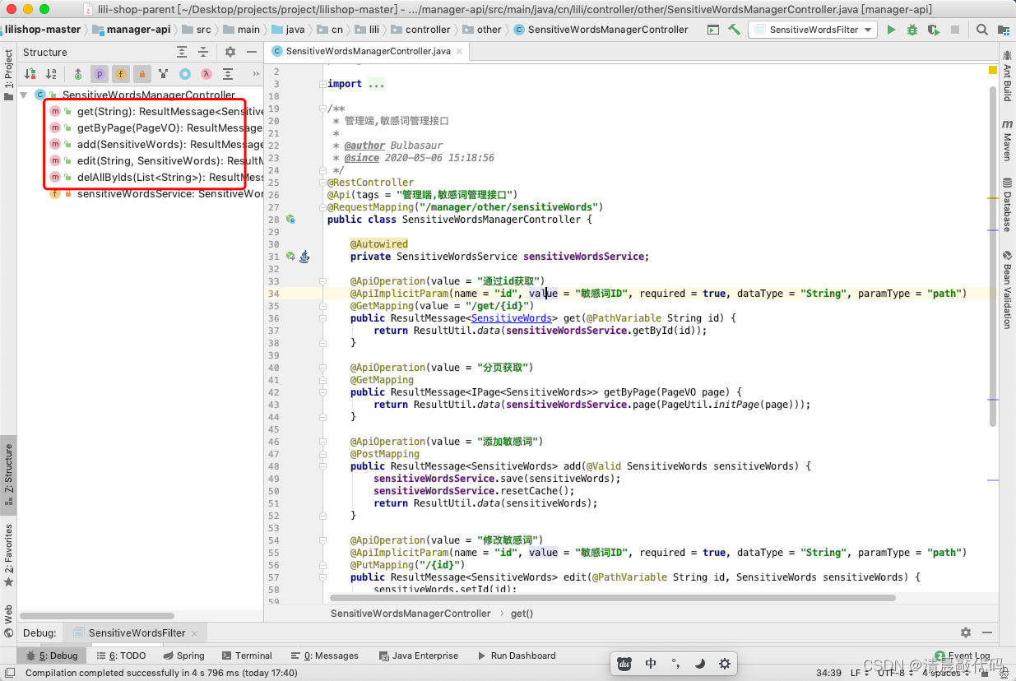Expand all nodes in Structure panel
Screen dimensions: 1016x681
182,52
